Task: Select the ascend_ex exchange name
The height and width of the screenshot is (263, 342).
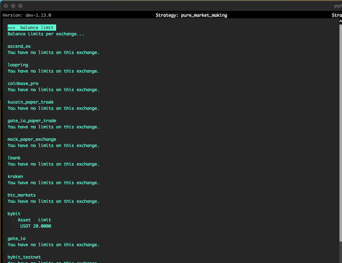Action: click(x=19, y=46)
